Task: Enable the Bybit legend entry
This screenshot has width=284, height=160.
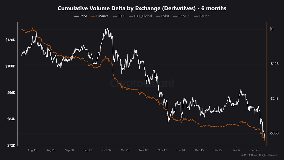Action: [x=163, y=16]
